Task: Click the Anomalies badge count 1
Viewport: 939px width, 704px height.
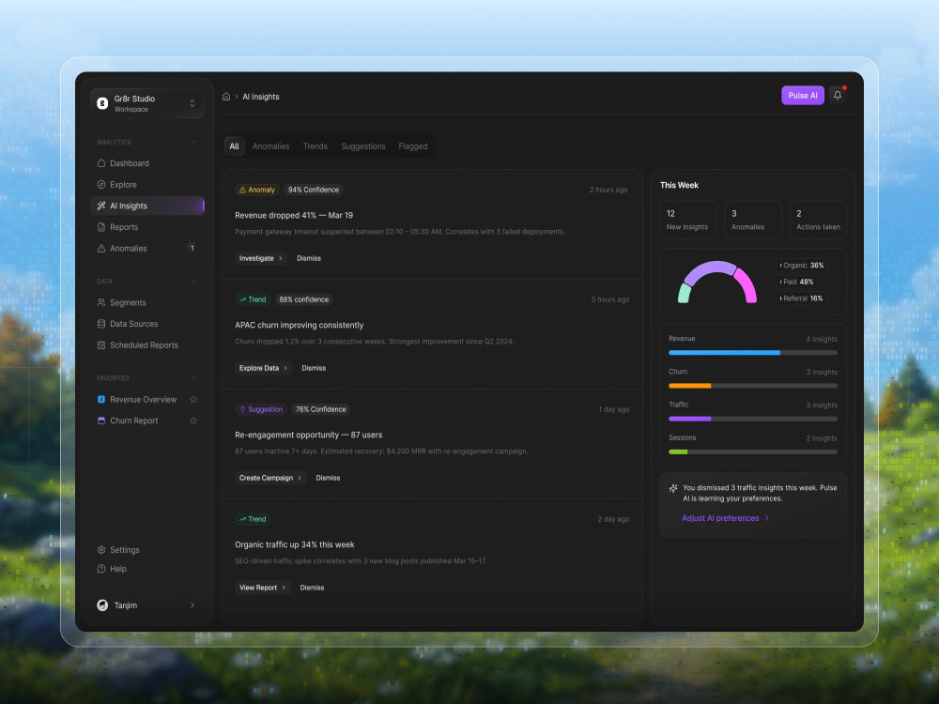Action: [192, 248]
